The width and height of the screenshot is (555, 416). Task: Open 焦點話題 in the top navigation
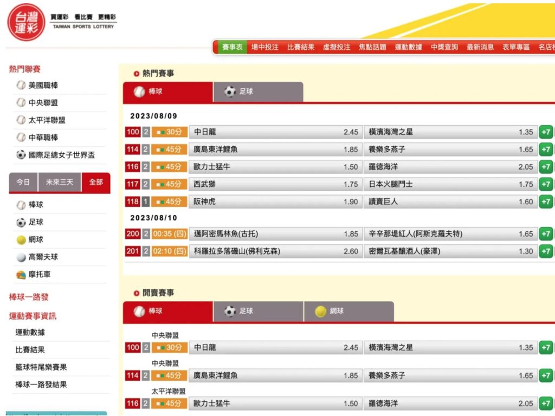[x=372, y=47]
